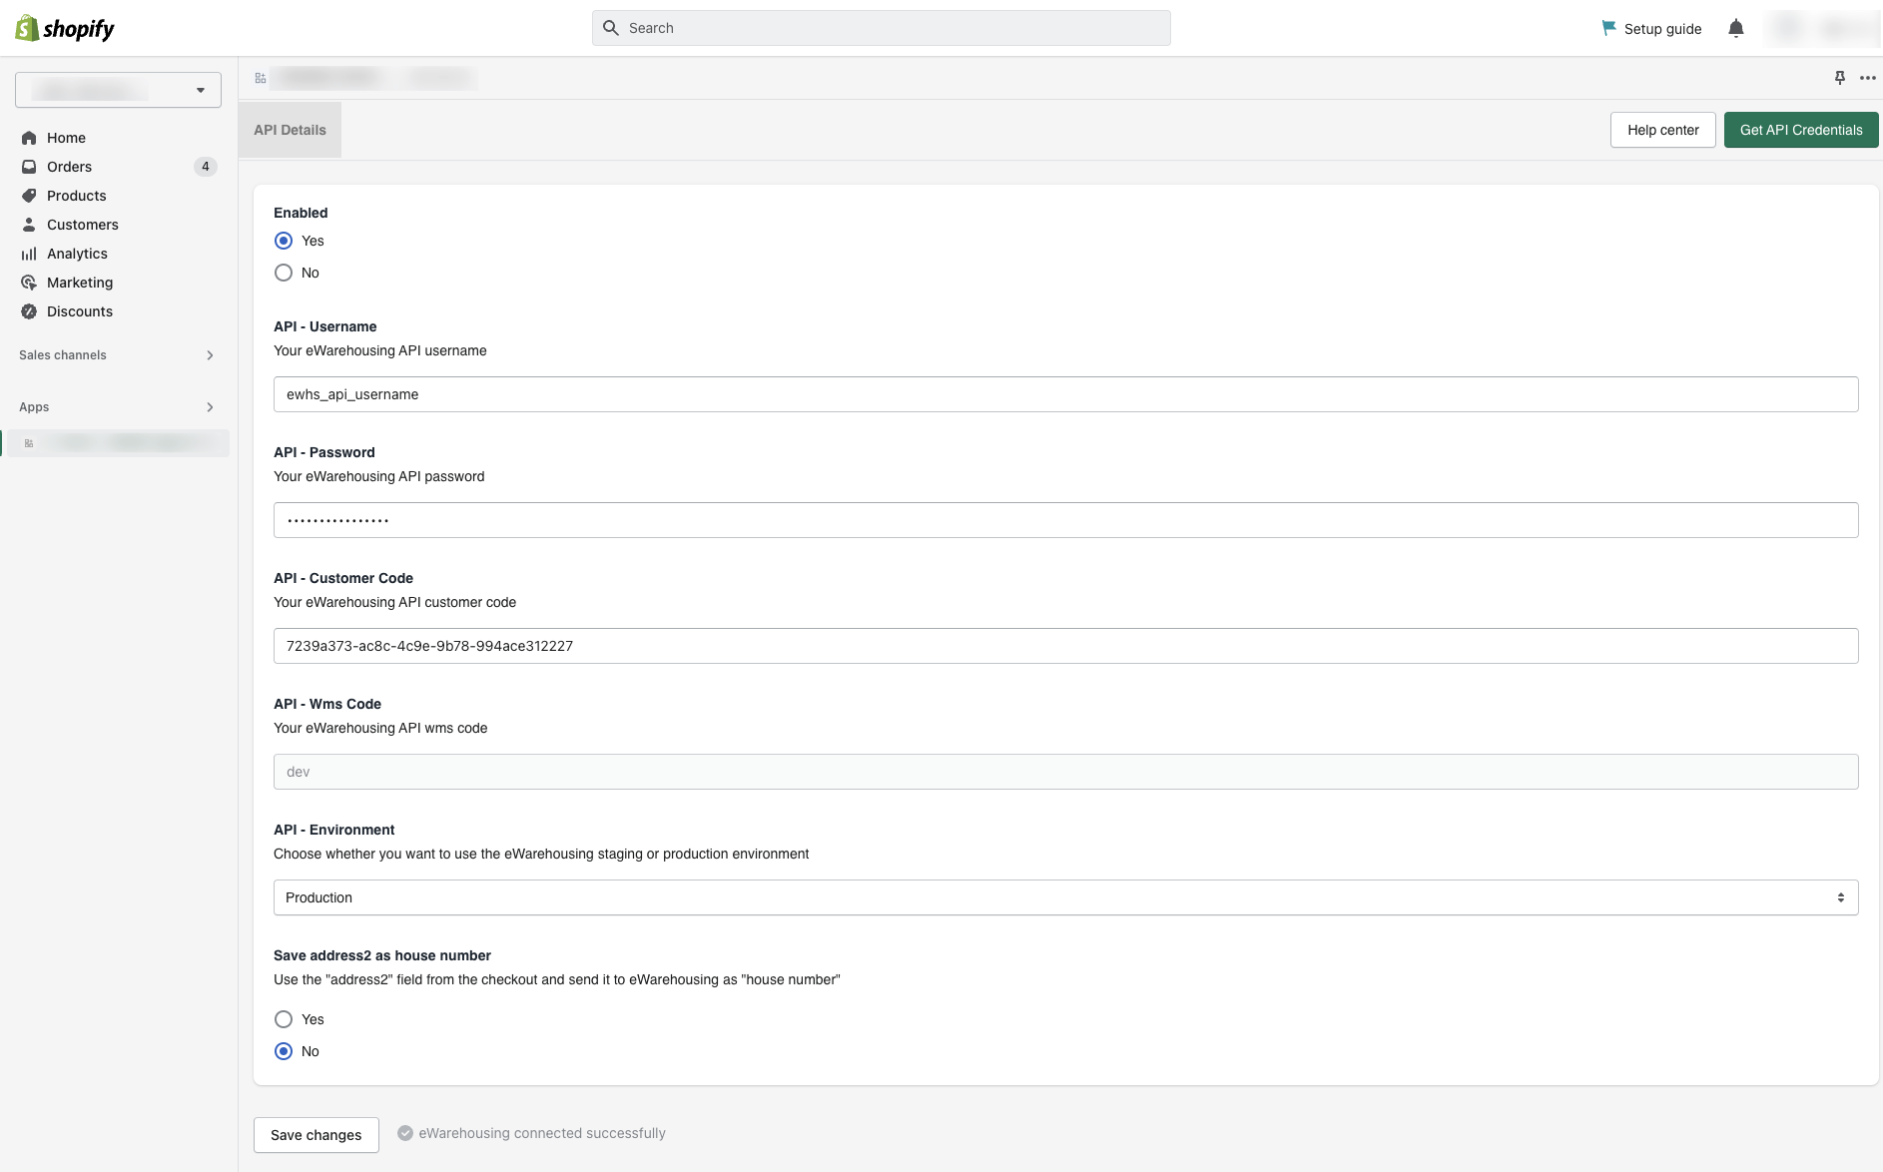Select Yes for saving address2 as house number
The width and height of the screenshot is (1883, 1172).
(284, 1019)
